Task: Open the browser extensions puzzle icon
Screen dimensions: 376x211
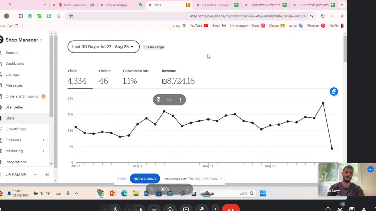Action: pos(21,16)
